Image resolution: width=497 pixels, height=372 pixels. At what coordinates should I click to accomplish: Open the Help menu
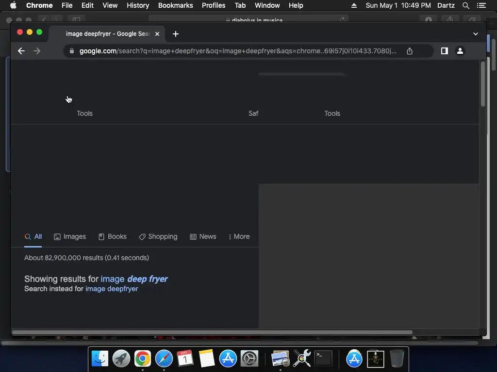coord(296,5)
